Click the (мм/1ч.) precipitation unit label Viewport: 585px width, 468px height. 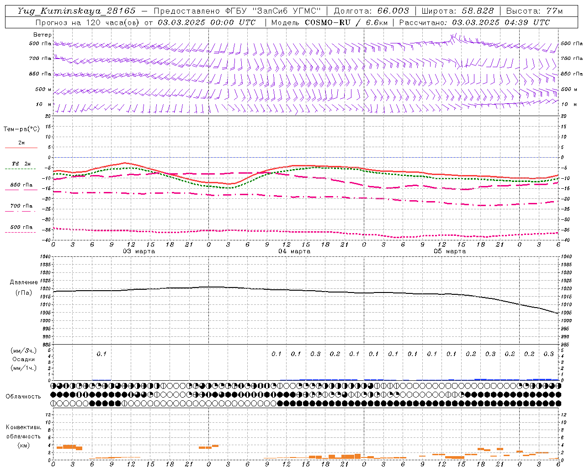coord(24,368)
